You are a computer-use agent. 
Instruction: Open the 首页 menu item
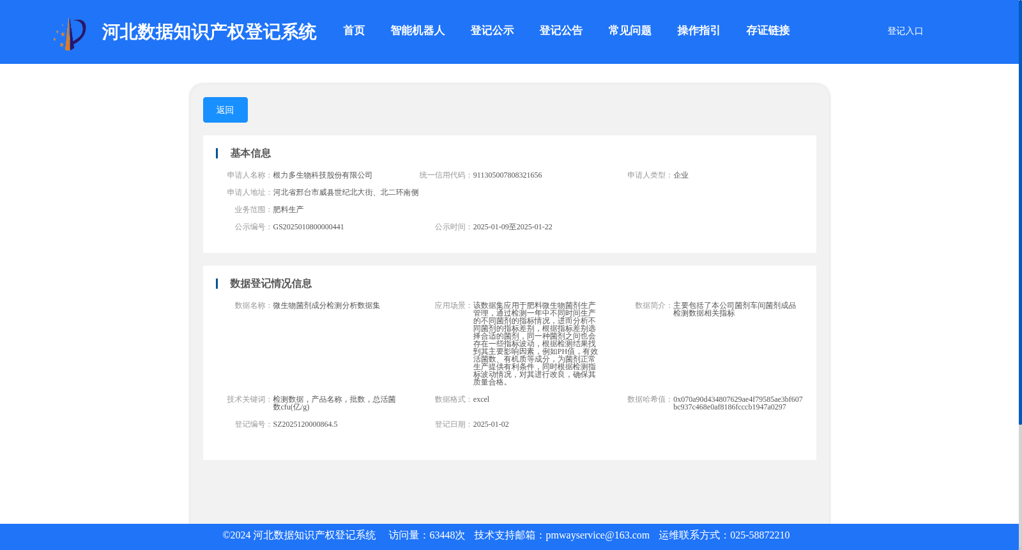click(354, 31)
